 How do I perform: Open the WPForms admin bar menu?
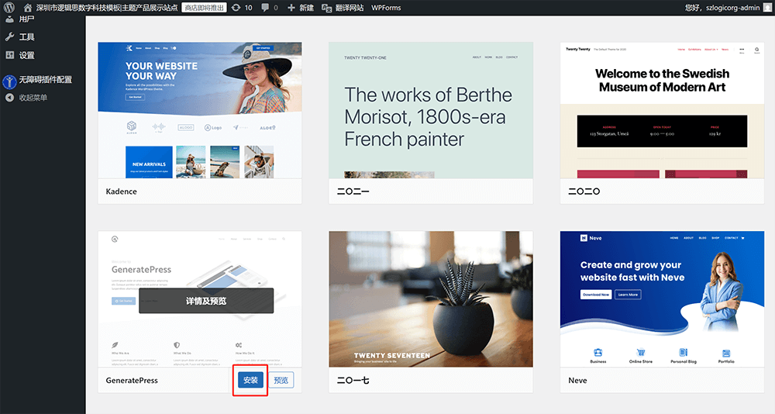386,8
